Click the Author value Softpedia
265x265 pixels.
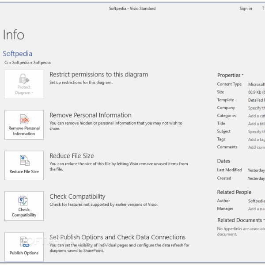tap(256, 201)
